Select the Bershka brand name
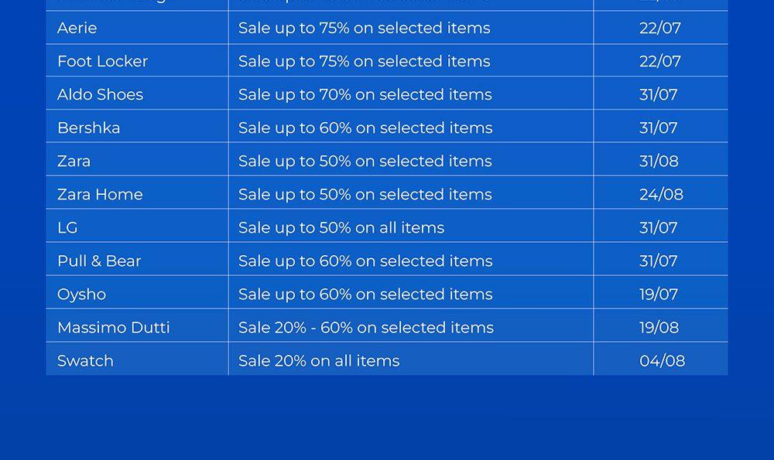This screenshot has width=774, height=460. 88,128
